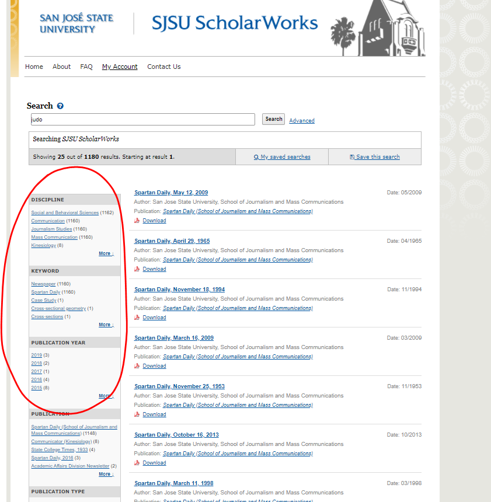Go to Home in navigation menu
Viewport: 491px width, 502px height.
point(34,67)
